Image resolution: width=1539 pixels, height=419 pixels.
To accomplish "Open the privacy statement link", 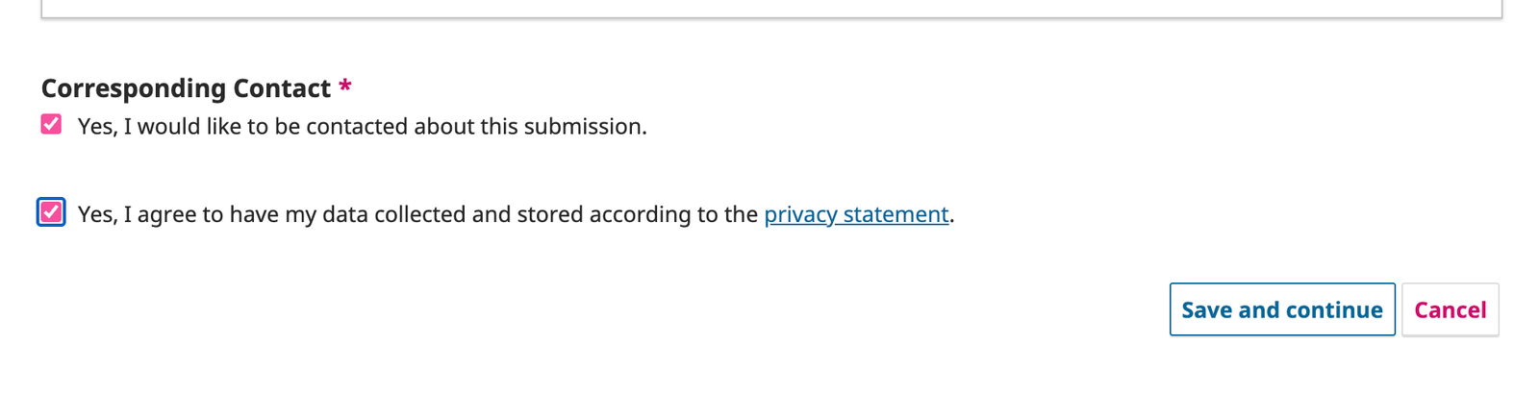I will [855, 214].
